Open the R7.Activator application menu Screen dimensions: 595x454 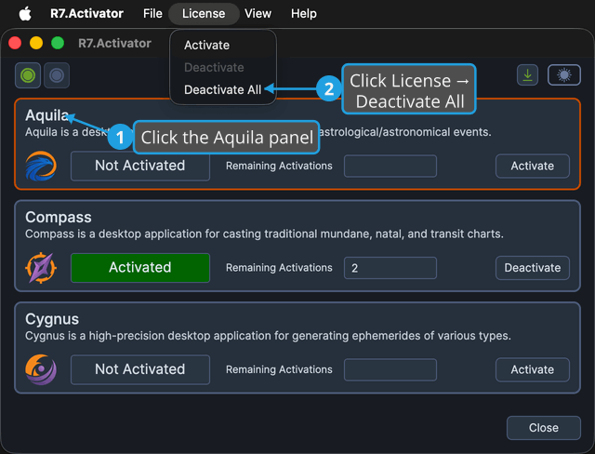click(x=86, y=14)
